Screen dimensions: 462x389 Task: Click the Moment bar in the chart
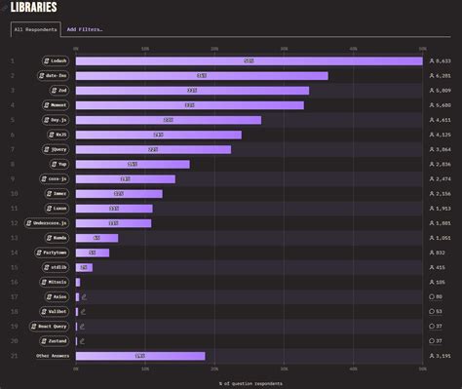point(190,105)
